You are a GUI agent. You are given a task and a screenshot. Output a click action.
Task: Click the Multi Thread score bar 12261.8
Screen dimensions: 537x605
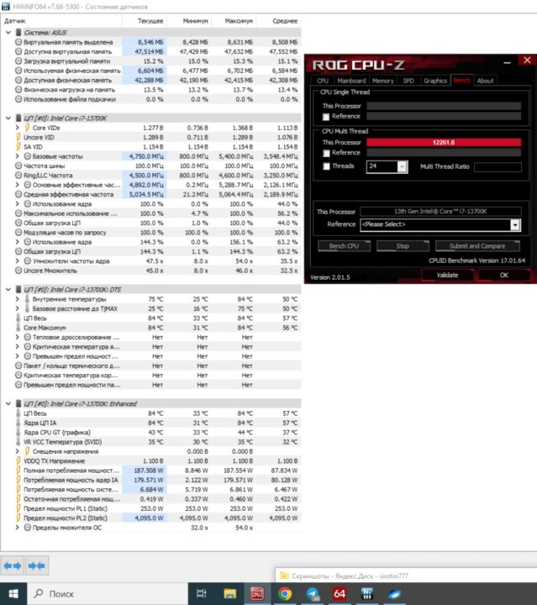444,142
